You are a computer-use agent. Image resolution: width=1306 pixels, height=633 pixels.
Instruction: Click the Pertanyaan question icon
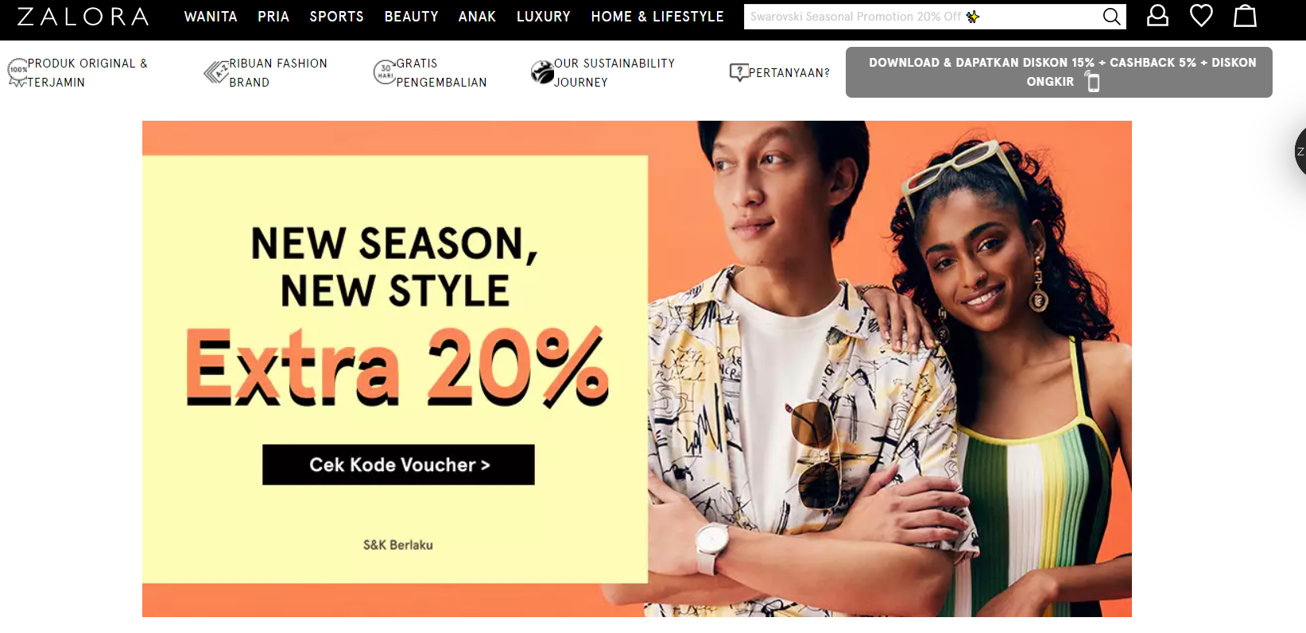tap(738, 72)
